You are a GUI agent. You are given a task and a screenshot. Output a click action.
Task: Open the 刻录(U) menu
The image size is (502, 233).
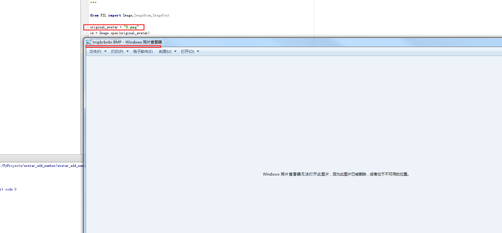click(x=165, y=52)
